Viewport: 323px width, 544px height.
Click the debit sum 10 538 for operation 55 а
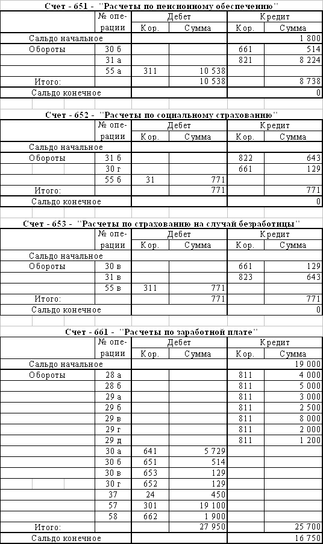[198, 71]
